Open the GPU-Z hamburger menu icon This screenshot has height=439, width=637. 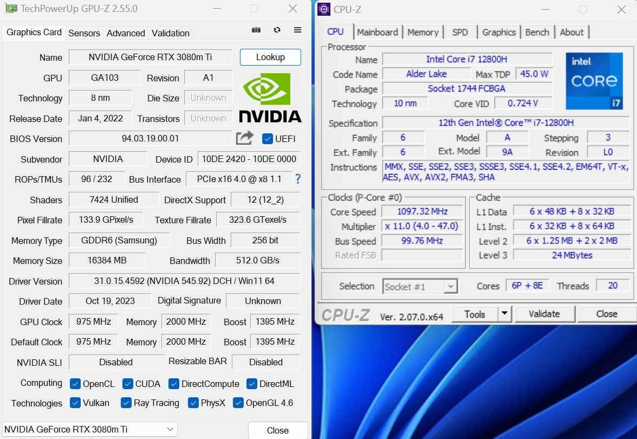[x=297, y=30]
